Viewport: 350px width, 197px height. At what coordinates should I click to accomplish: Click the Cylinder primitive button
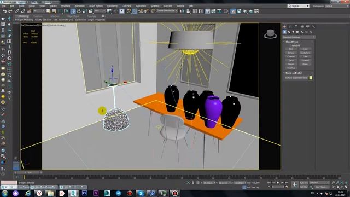click(291, 56)
